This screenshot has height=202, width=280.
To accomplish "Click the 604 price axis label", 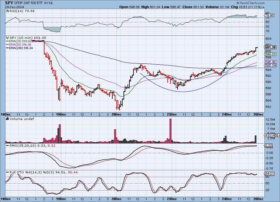I will point(268,39).
